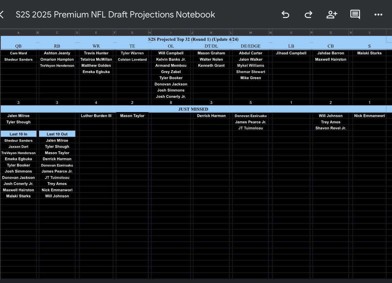Select the WR position header cell
This screenshot has height=283, width=392.
[96, 46]
